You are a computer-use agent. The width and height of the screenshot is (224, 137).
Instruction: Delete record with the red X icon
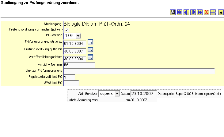tap(207, 12)
